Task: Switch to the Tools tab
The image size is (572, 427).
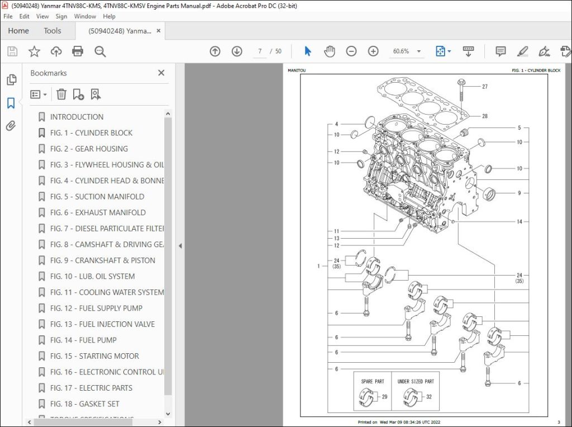Action: (53, 31)
